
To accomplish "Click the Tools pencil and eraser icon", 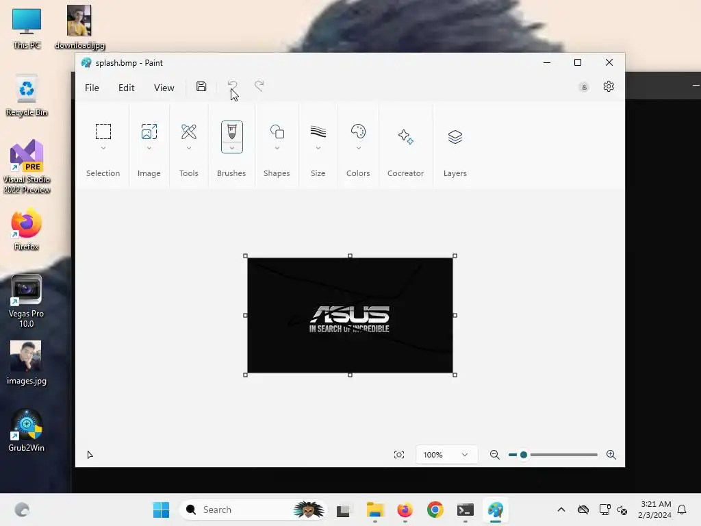I will point(189,131).
